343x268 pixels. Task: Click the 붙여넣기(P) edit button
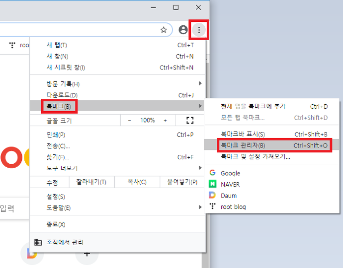(182, 182)
